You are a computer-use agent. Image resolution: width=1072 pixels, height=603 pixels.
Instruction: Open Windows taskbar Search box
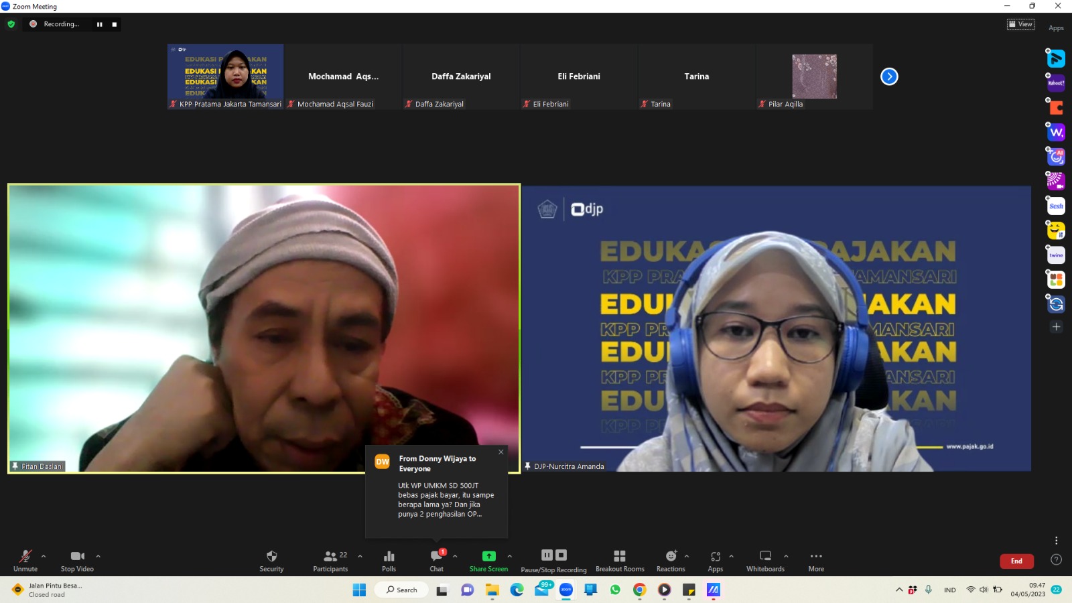402,590
